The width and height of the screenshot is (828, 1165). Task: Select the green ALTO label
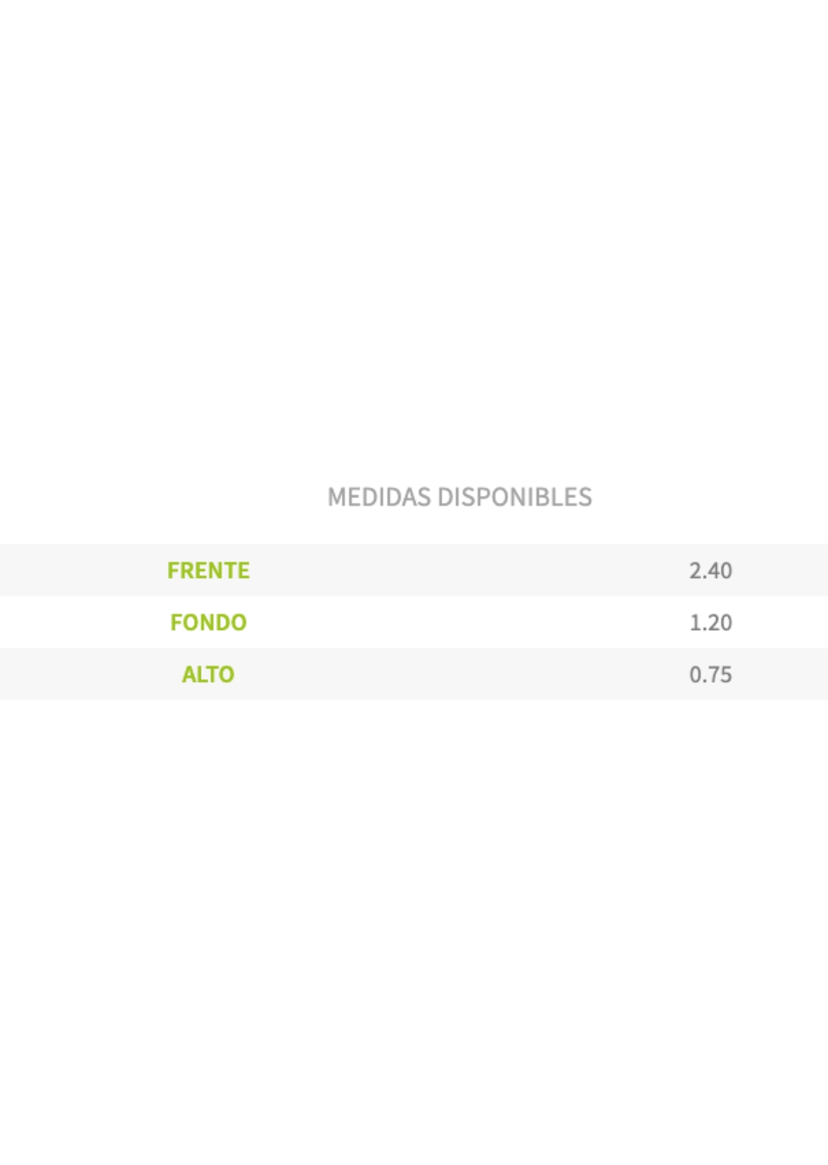coord(209,674)
